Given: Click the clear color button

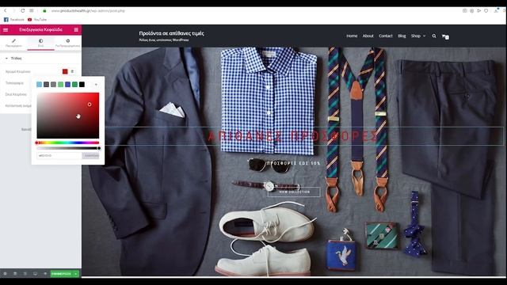Looking at the screenshot, I should click(91, 155).
